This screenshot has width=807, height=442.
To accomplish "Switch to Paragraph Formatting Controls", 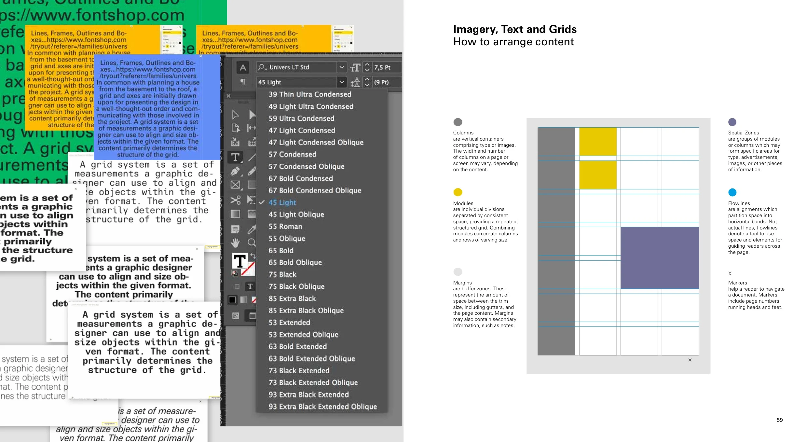I will point(243,82).
